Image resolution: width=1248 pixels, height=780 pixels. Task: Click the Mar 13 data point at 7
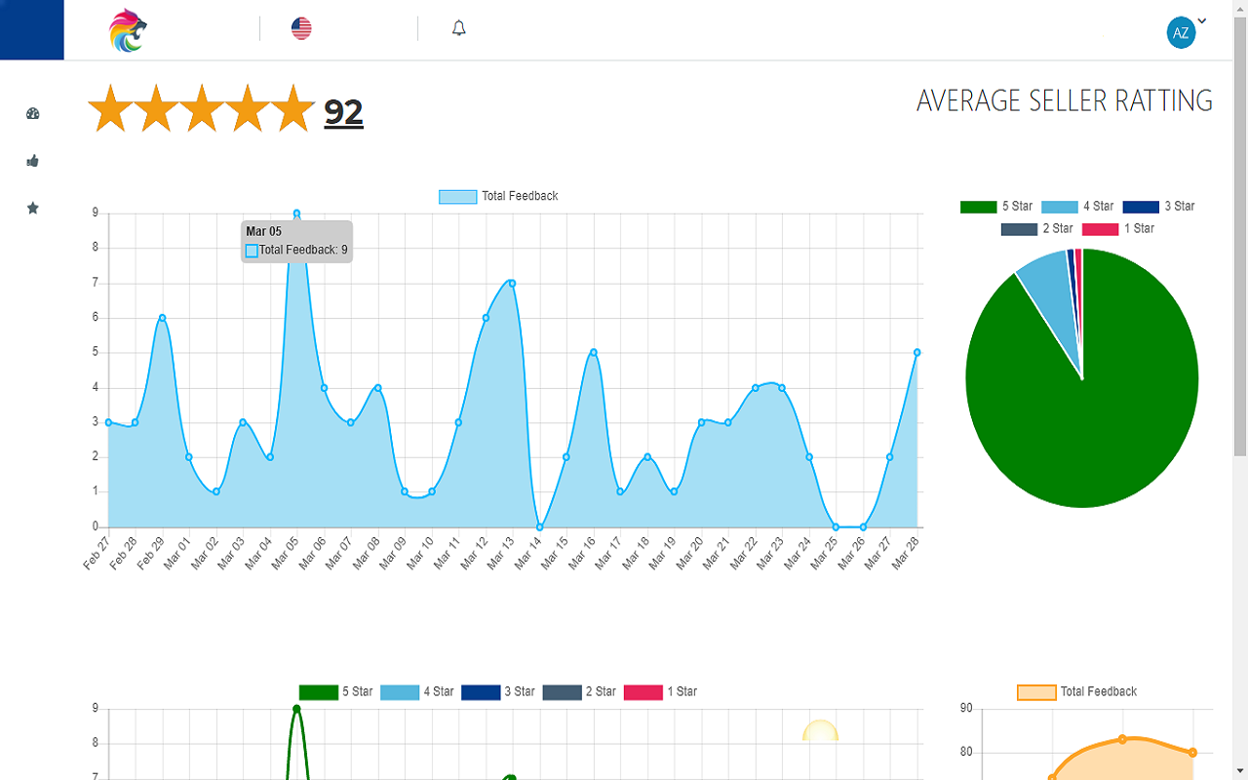(x=512, y=283)
